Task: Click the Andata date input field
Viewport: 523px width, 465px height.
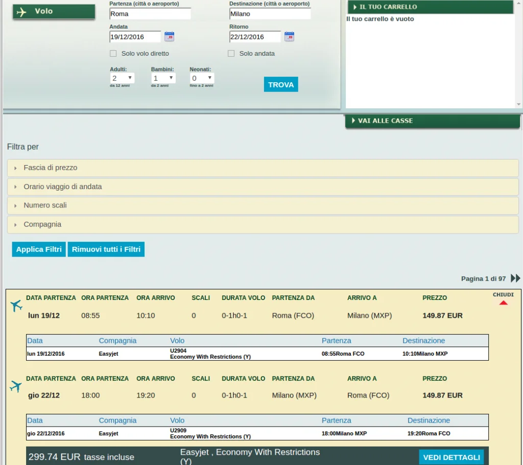Action: pyautogui.click(x=135, y=37)
